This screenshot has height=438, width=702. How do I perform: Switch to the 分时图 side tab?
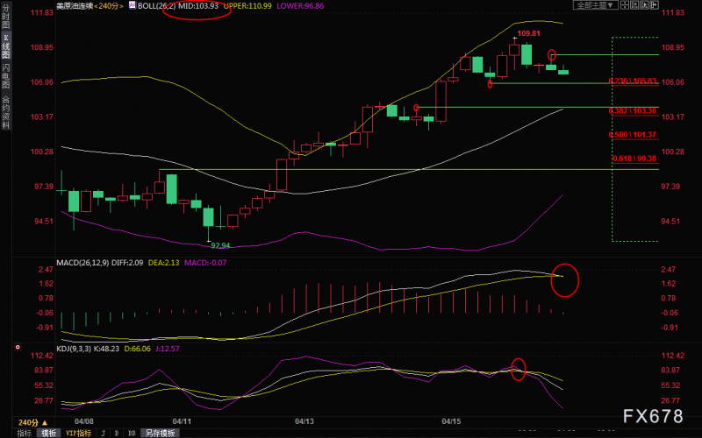[x=5, y=17]
